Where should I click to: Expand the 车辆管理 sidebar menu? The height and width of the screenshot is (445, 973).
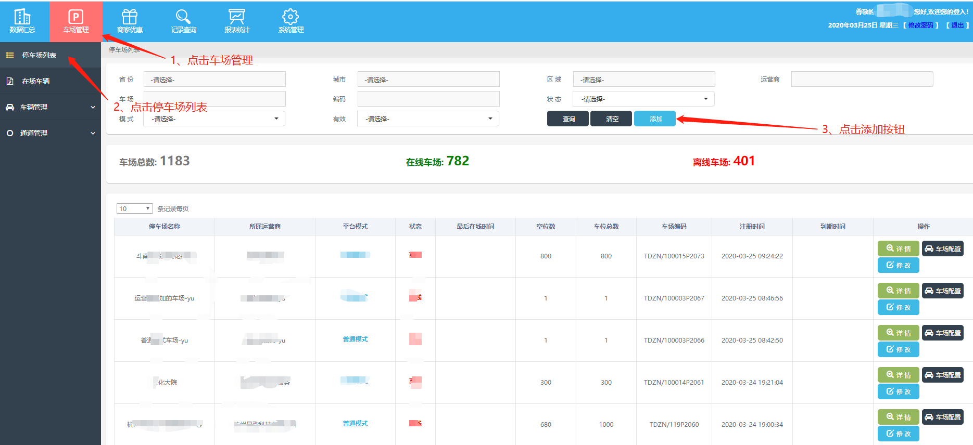coord(50,107)
